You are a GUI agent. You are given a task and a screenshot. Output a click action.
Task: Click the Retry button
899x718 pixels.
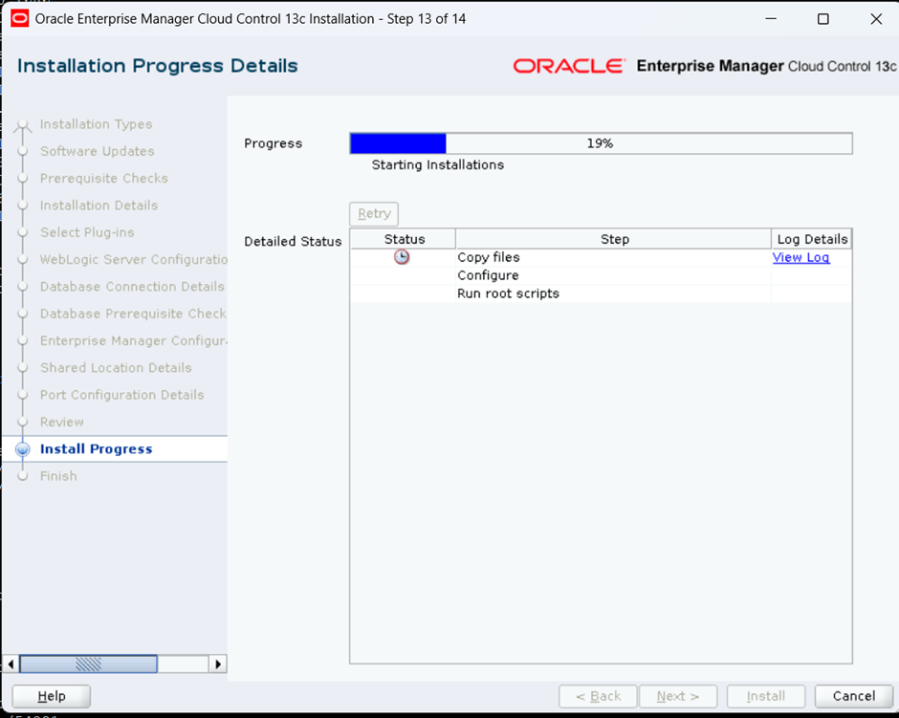(374, 214)
